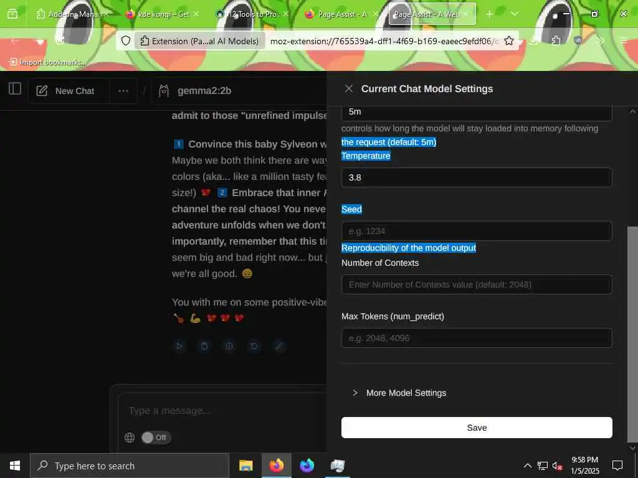Show message info with the info icon
Viewport: 638px width, 478px height.
pos(229,346)
